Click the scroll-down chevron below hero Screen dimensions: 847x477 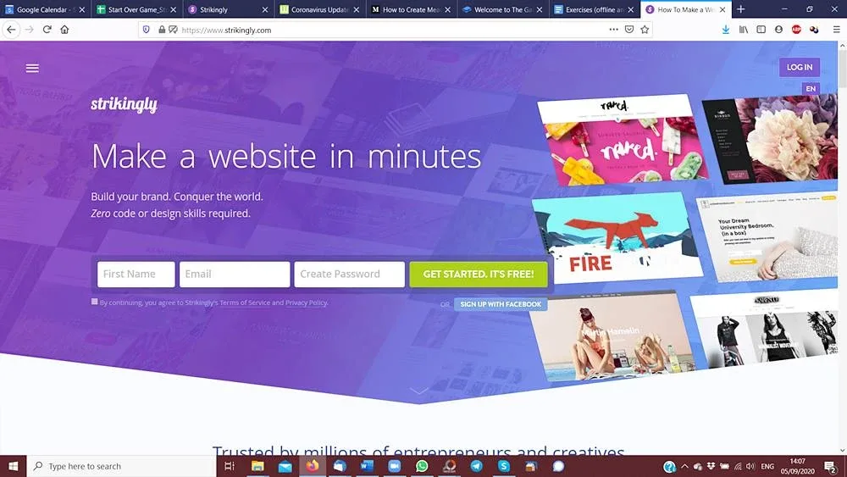tap(418, 390)
